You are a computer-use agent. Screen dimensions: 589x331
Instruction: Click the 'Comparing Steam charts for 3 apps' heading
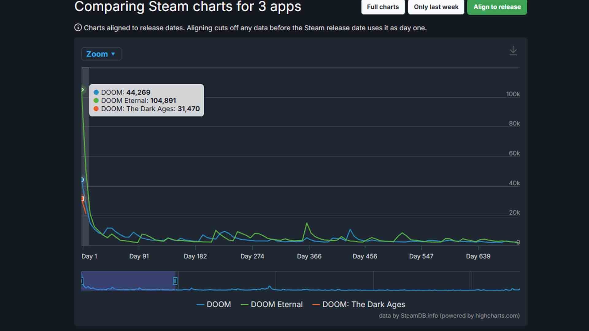(188, 6)
